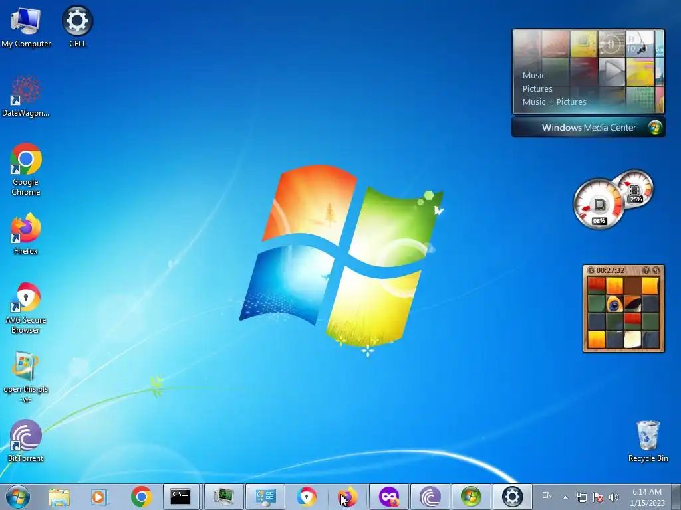Viewport: 681px width, 510px height.
Task: Select the Recycle Bin icon
Action: tap(648, 441)
